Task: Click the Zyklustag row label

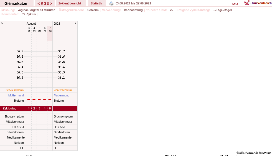Action: point(9,109)
